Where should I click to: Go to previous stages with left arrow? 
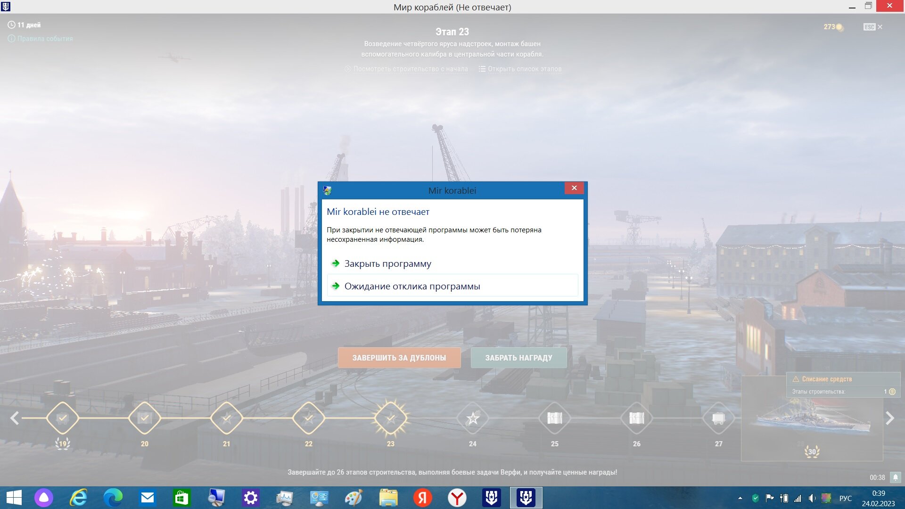point(15,418)
